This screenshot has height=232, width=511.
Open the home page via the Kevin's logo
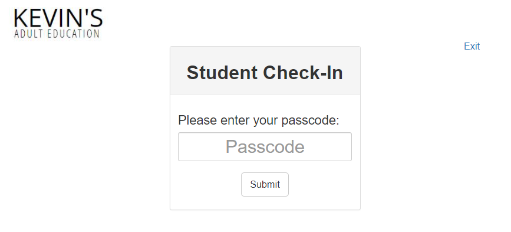coord(58,23)
